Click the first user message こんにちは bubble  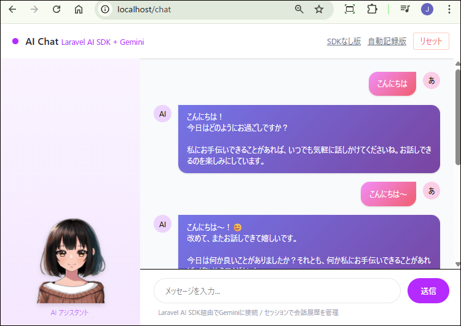[392, 84]
